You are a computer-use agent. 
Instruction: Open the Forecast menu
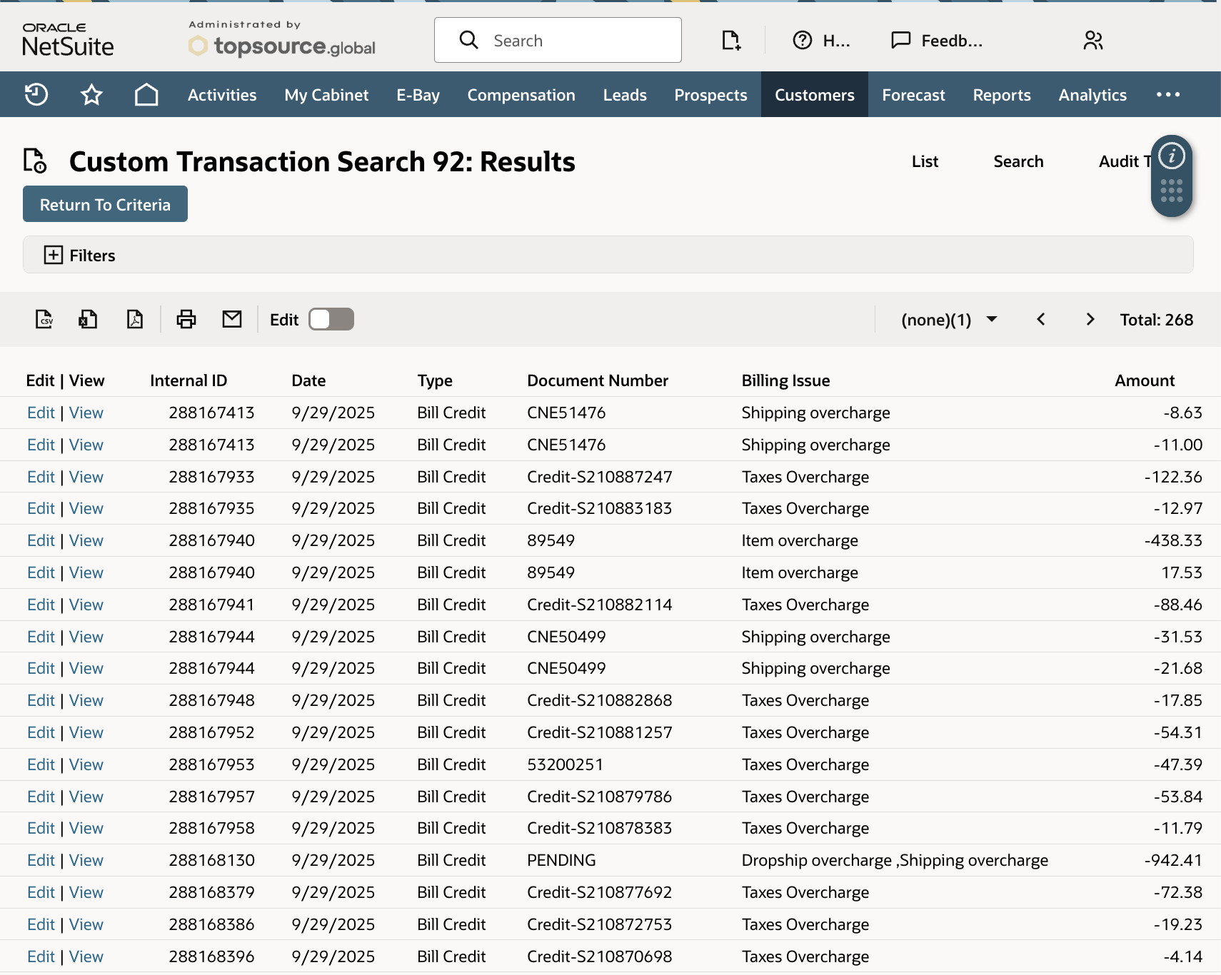point(913,94)
